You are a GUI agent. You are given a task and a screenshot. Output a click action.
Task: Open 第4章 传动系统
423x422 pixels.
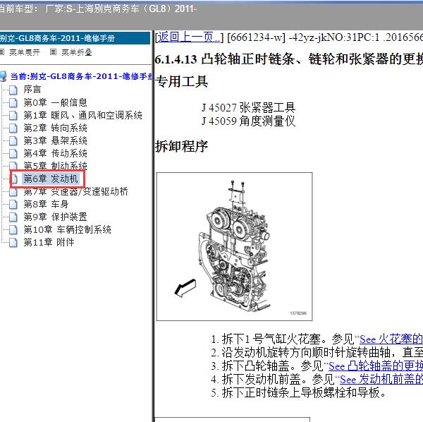55,153
